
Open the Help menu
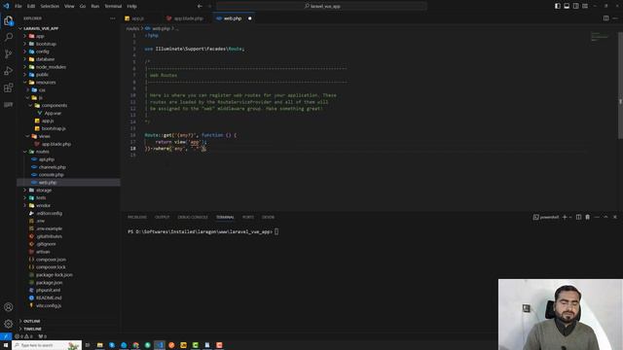[x=132, y=6]
